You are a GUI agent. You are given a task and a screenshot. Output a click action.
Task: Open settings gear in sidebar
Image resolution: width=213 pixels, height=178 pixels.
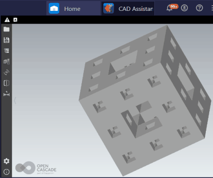coord(7,161)
